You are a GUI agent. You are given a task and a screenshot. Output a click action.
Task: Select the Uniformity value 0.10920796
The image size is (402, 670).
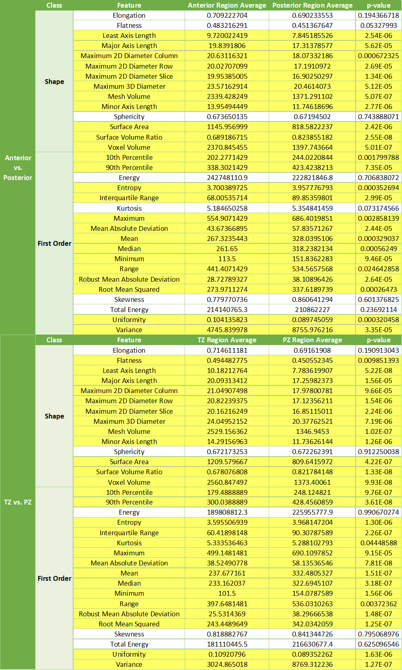click(227, 654)
